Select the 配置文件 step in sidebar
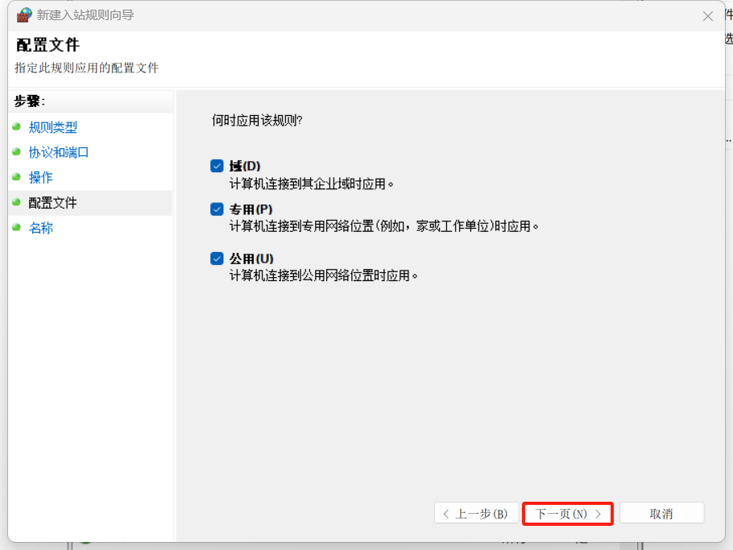The image size is (733, 550). (53, 203)
